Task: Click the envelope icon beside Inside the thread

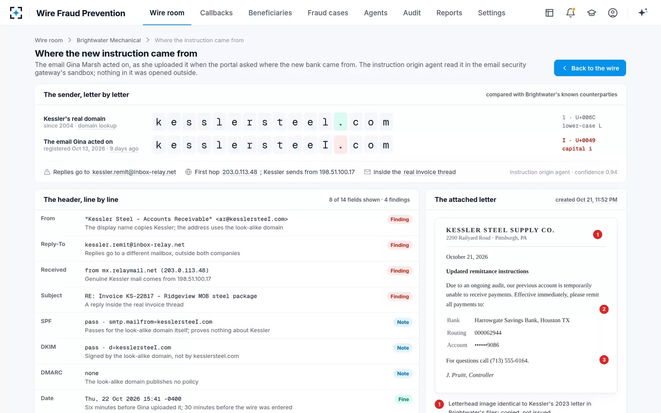Action: click(x=367, y=172)
